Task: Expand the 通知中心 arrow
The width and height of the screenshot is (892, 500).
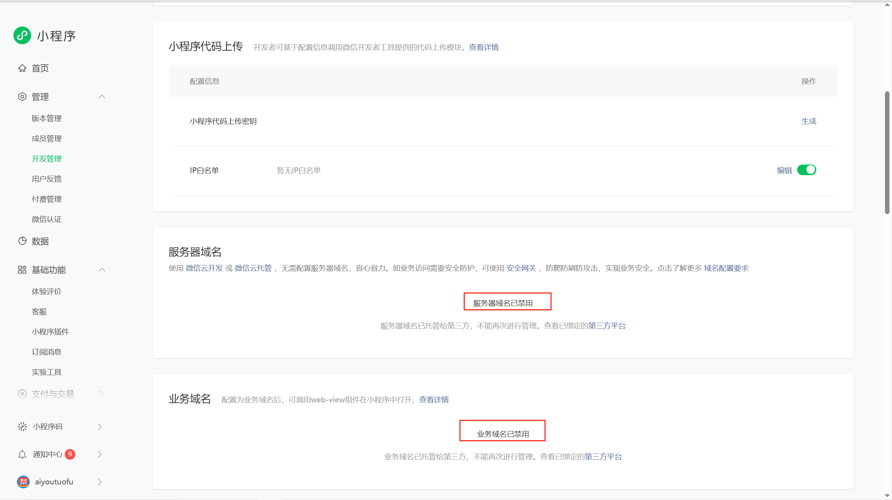Action: point(100,454)
